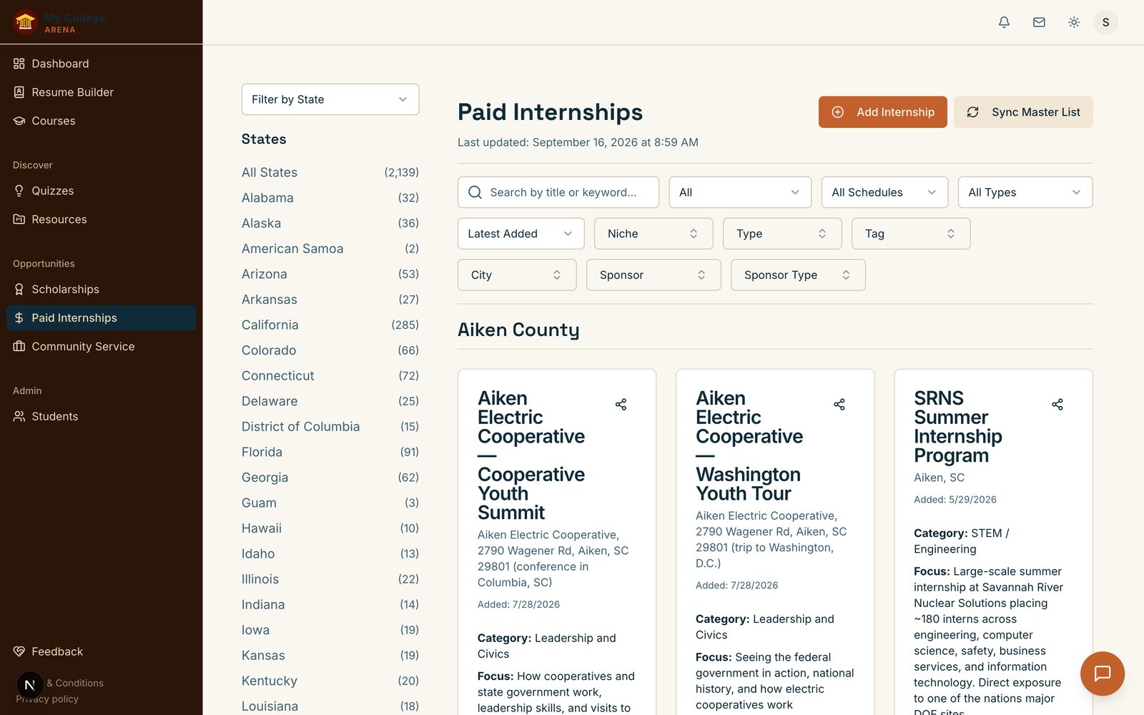Expand the Type filter selector
Viewport: 1144px width, 715px height.
tap(782, 234)
